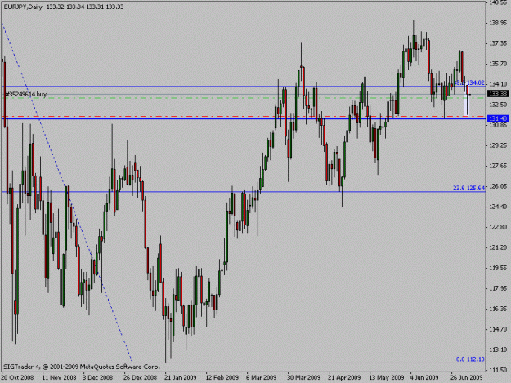The image size is (511, 383).
Task: Click the 4 Jun 2009 date label
Action: point(424,377)
